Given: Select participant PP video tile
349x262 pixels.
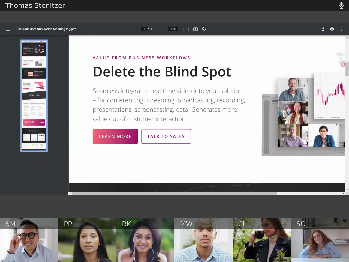Looking at the screenshot, I should 87,240.
